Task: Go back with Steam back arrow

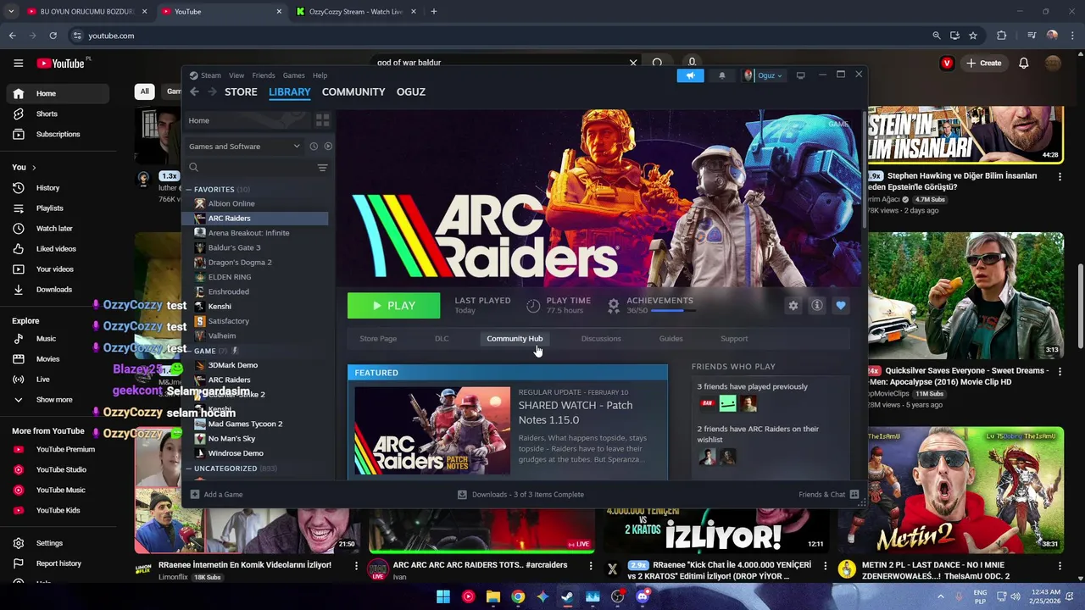Action: pyautogui.click(x=194, y=91)
